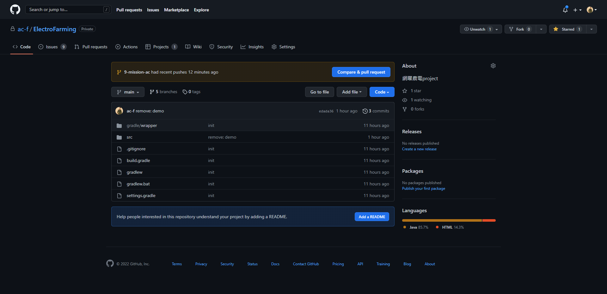Screen dimensions: 607x294
Task: Click the edada36 commit hash
Action: pos(326,111)
